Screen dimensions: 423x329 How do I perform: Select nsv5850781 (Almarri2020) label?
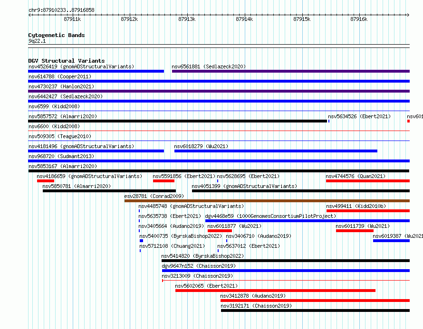[x=77, y=186]
